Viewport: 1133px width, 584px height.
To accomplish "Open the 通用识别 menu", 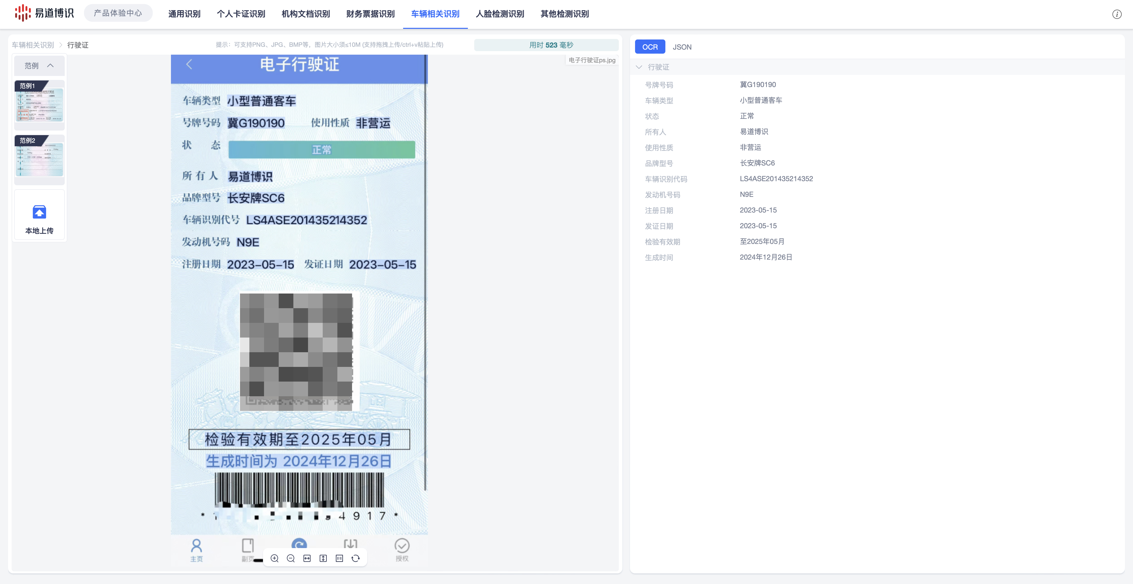I will tap(184, 14).
